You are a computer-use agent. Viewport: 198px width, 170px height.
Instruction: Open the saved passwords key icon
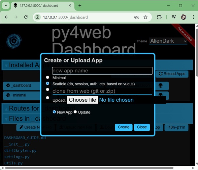point(137,17)
